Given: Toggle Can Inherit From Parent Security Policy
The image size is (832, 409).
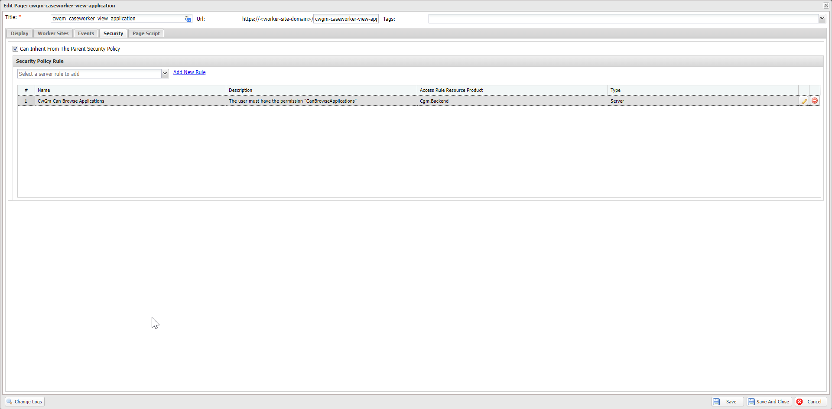Looking at the screenshot, I should click(x=16, y=49).
